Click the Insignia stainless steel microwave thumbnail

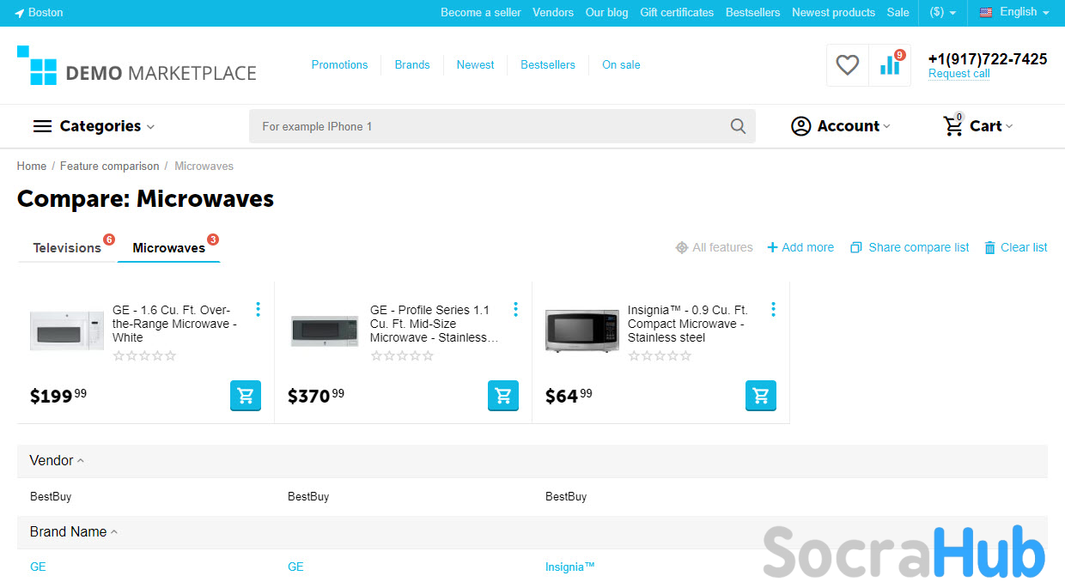point(582,330)
